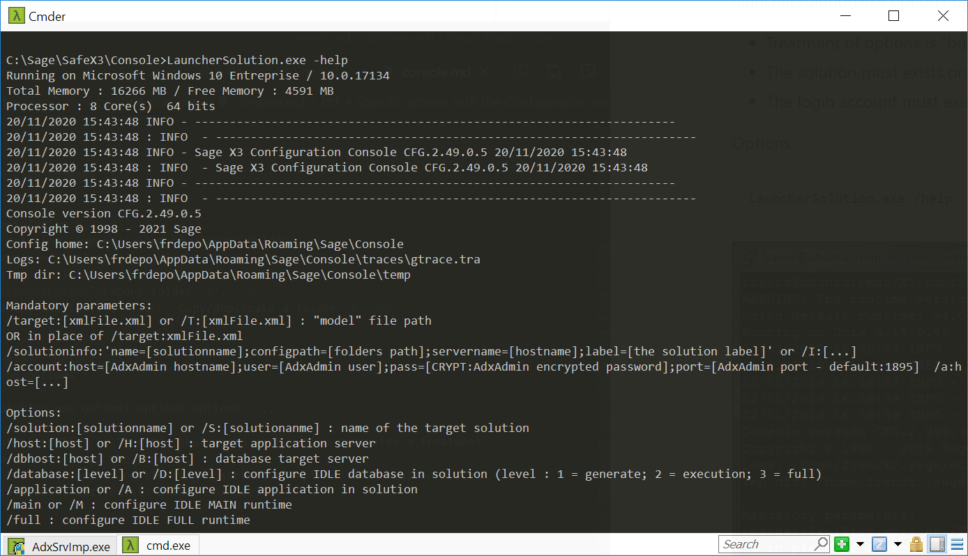Image resolution: width=968 pixels, height=556 pixels.
Task: Open the split view panel icon
Action: 936,544
